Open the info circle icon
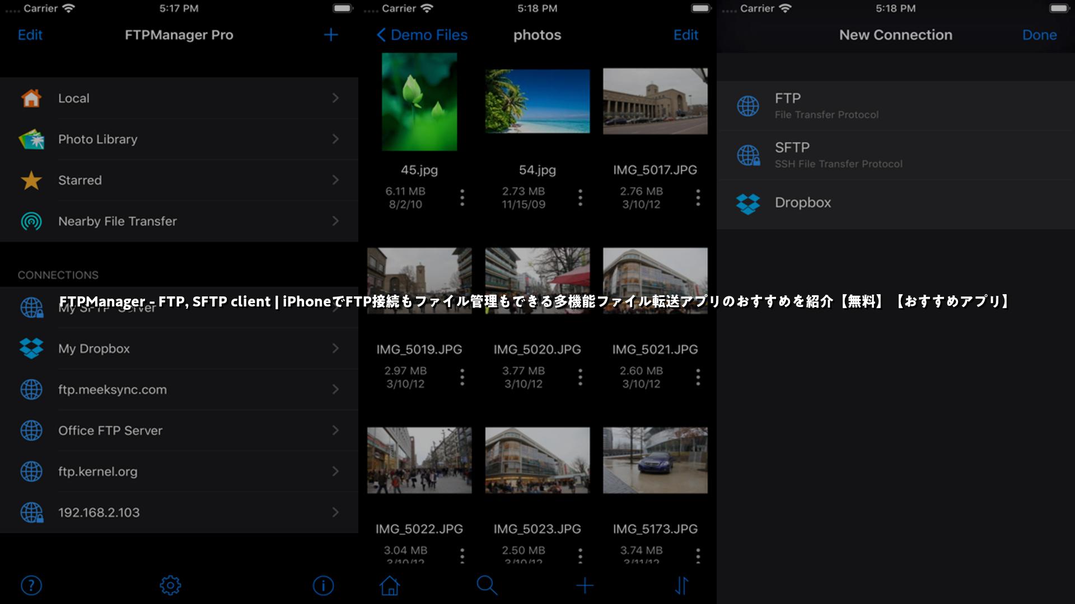 323,586
